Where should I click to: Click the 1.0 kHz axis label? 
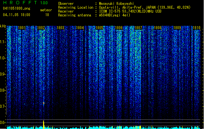(x=3, y=58)
